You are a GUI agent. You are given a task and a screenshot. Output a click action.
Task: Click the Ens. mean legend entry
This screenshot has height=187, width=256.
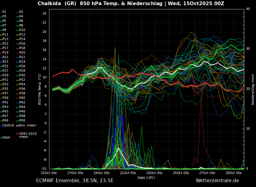click(x=27, y=125)
